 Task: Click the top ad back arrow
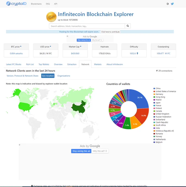point(68,36)
